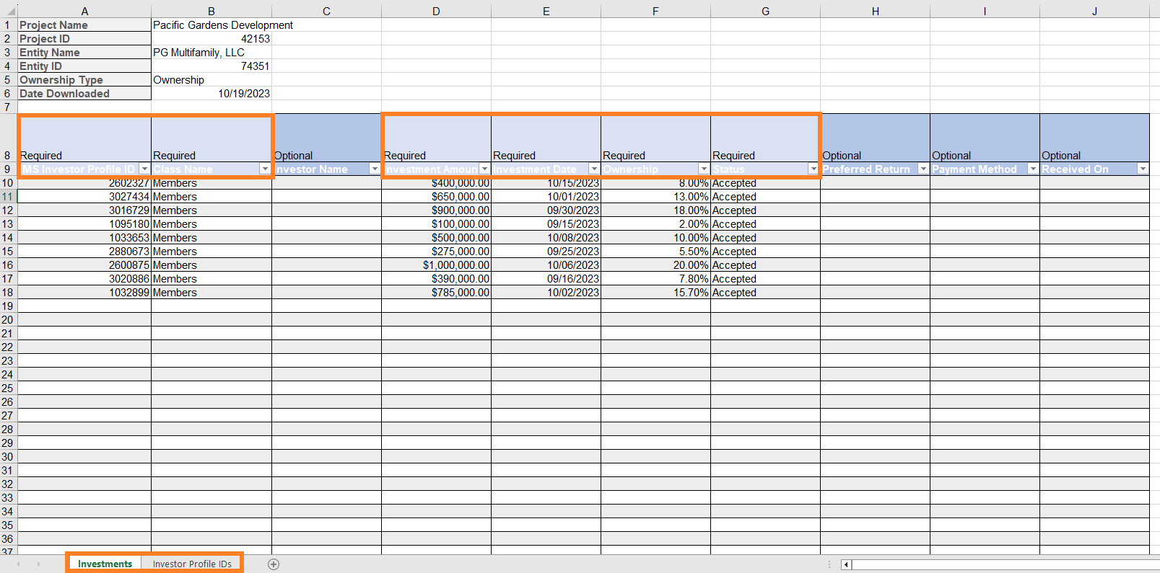1160x573 pixels.
Task: Open the Investor Name filter dropdown
Action: tap(375, 169)
